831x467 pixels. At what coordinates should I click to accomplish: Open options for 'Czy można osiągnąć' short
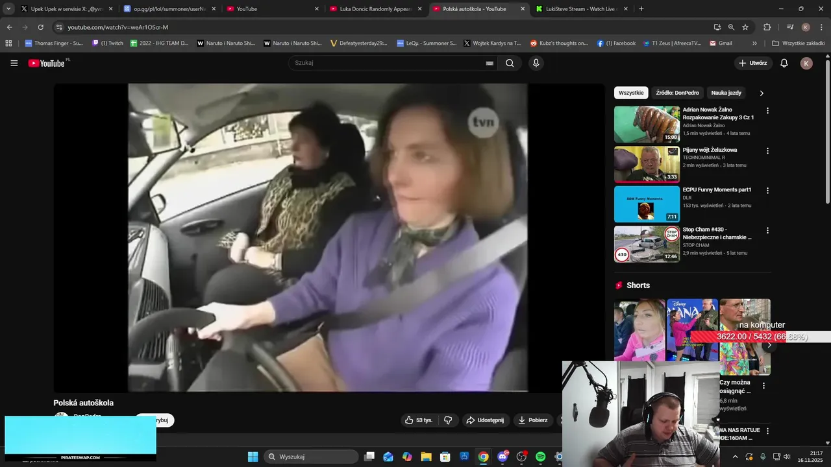click(763, 385)
